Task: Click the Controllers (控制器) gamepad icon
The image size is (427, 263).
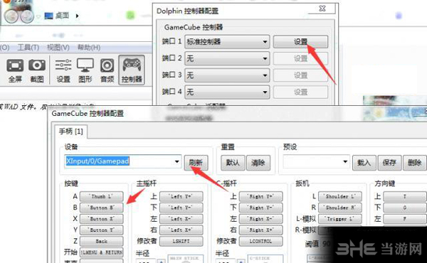Action: coord(132,70)
